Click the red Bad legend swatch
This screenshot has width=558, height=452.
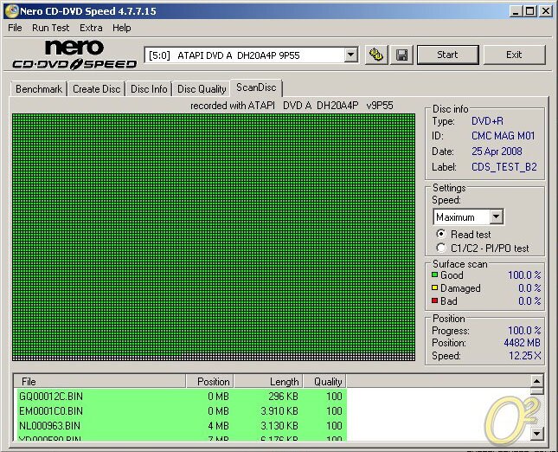coord(434,300)
